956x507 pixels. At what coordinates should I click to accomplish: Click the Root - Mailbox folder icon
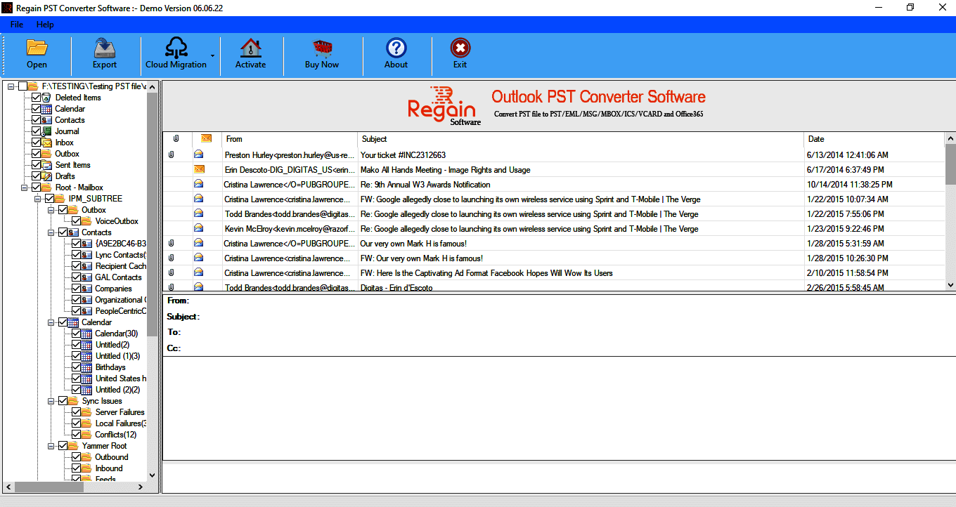(x=47, y=187)
